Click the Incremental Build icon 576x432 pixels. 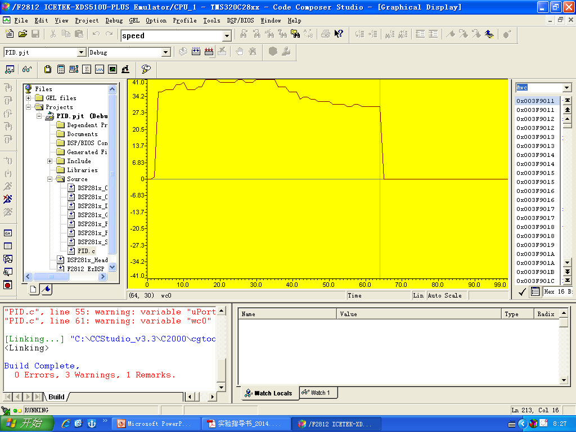(x=196, y=51)
